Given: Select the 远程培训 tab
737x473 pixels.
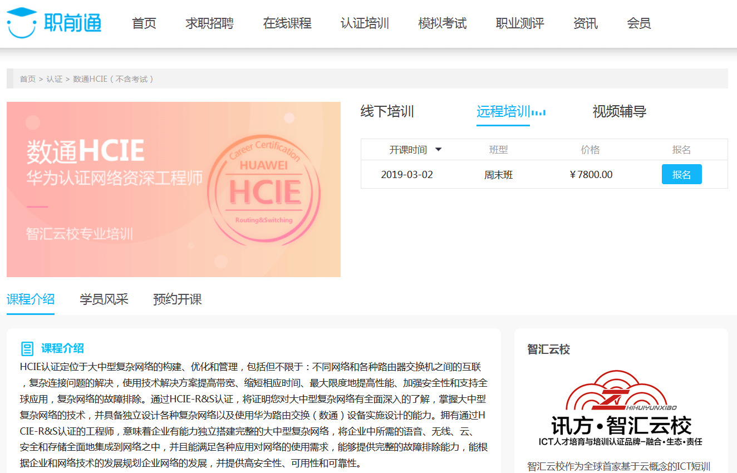Looking at the screenshot, I should point(503,111).
